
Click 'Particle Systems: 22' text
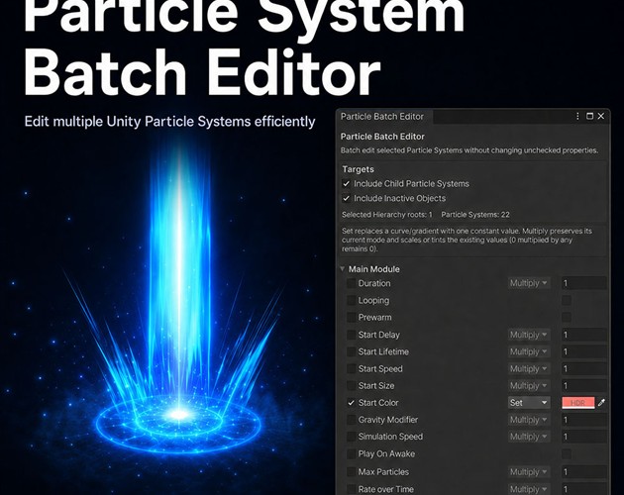point(475,215)
